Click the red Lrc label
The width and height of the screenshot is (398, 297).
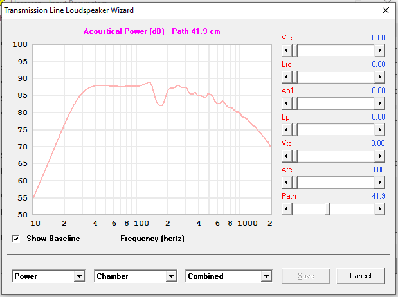pos(287,64)
